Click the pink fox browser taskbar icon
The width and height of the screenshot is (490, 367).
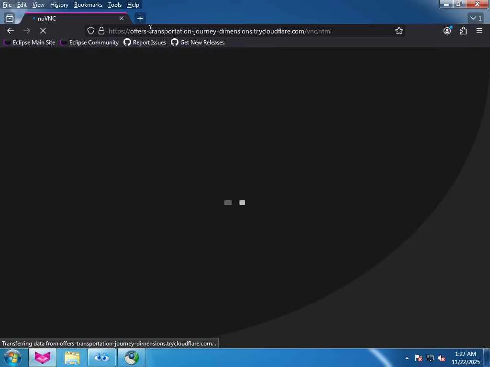(43, 357)
